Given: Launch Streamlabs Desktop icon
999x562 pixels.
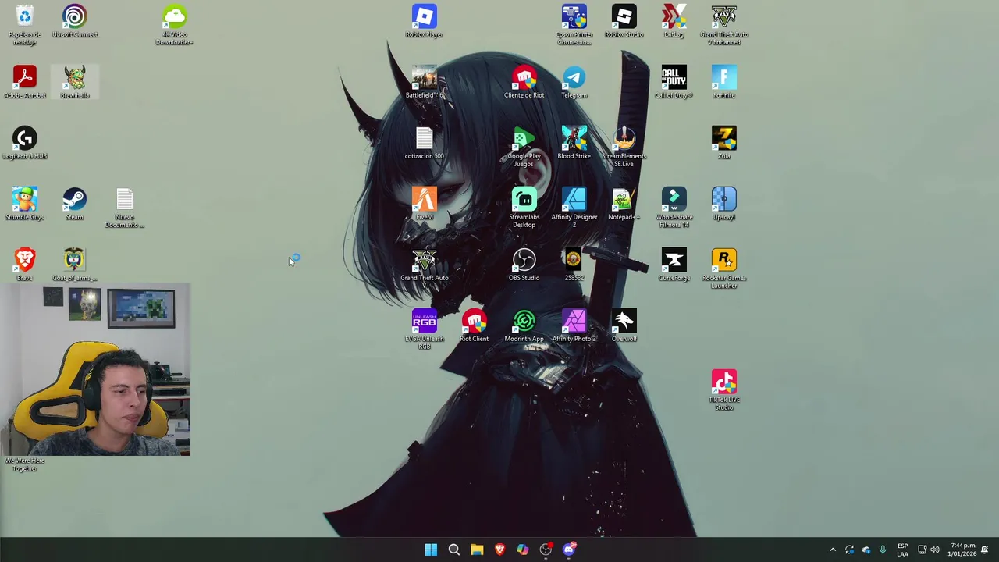Looking at the screenshot, I should tap(524, 208).
